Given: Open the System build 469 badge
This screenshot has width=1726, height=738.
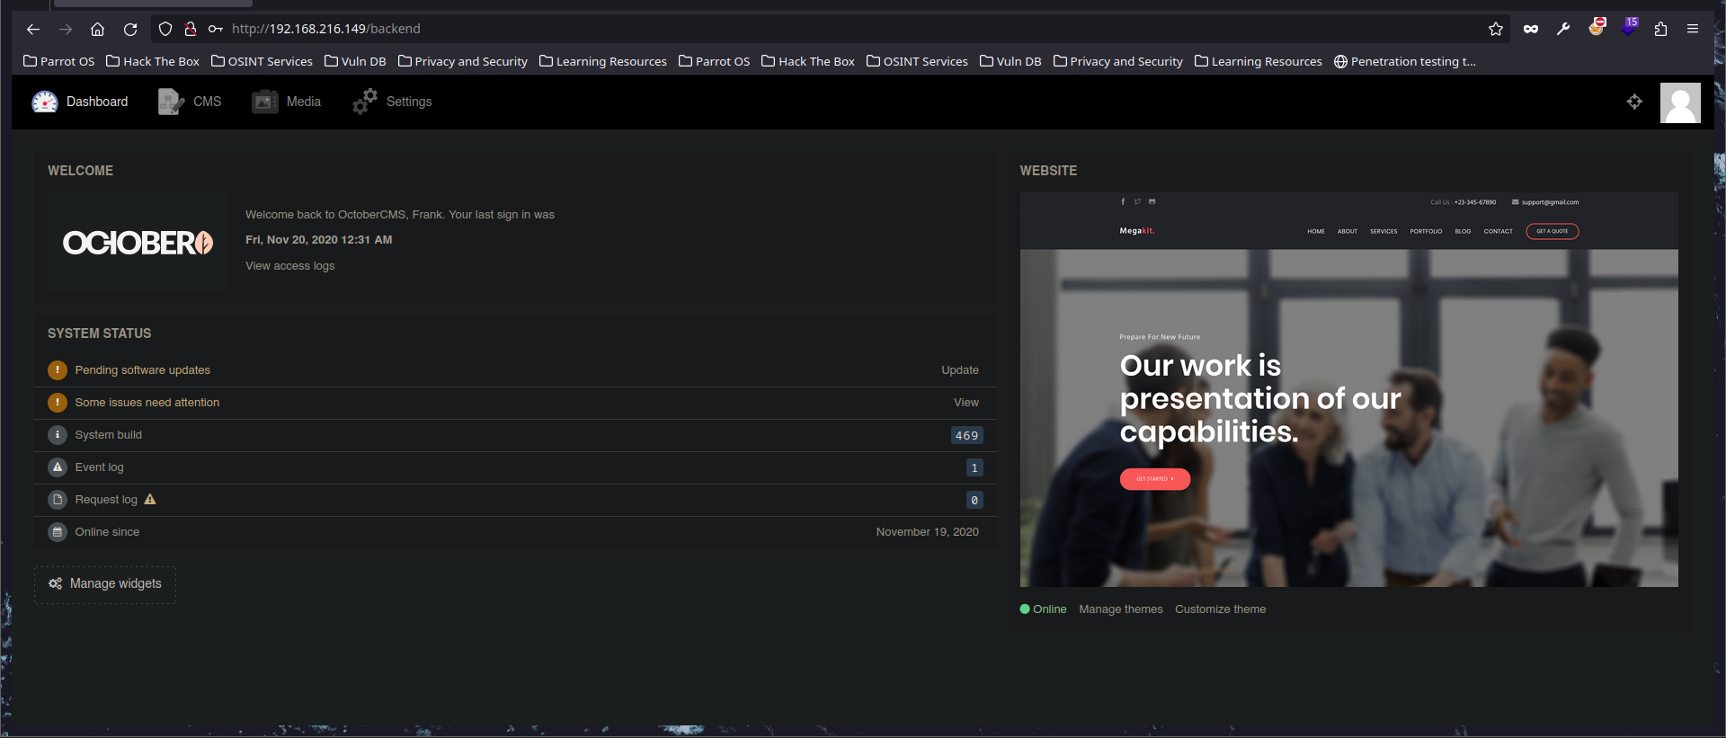Looking at the screenshot, I should click(x=966, y=435).
